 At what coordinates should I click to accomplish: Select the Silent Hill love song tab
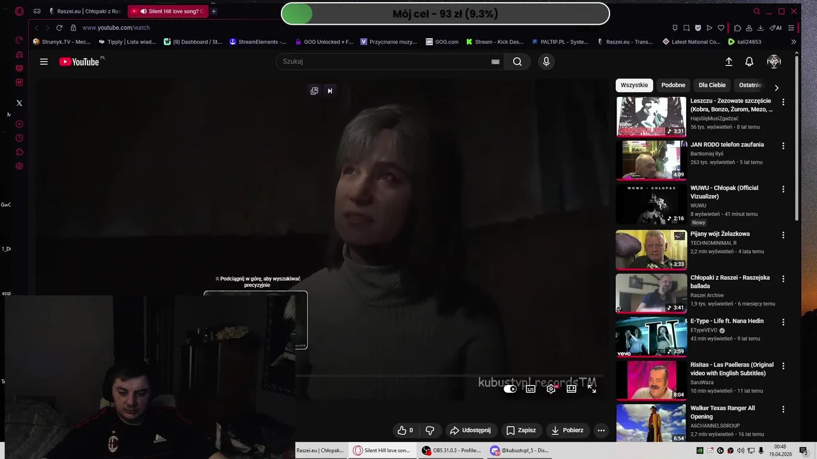(168, 11)
